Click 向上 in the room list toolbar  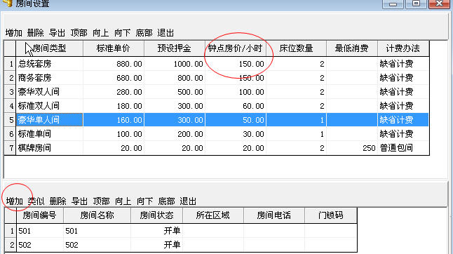[x=123, y=201]
